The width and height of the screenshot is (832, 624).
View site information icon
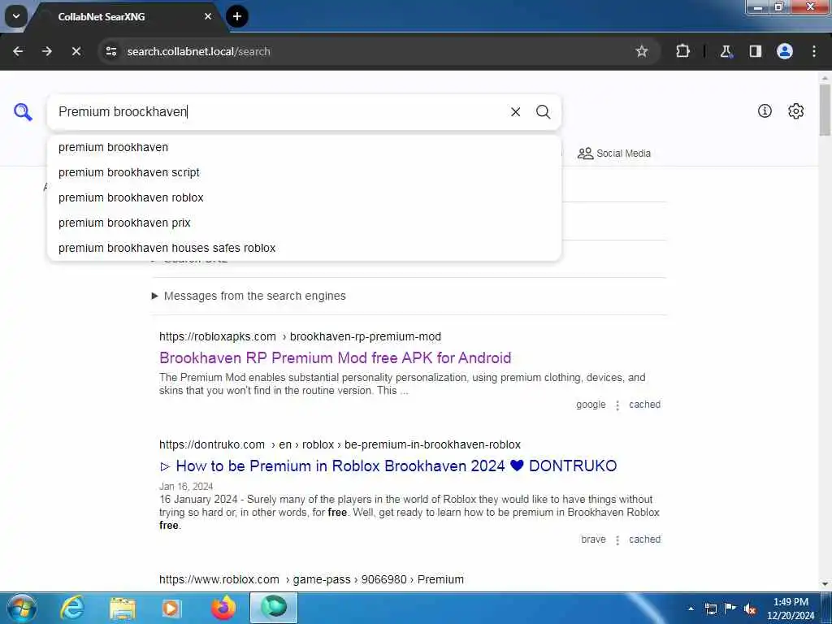pyautogui.click(x=110, y=51)
